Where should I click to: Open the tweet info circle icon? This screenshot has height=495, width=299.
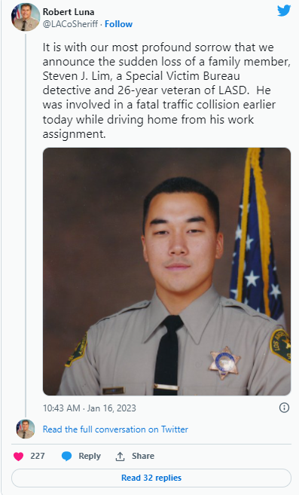(x=284, y=408)
